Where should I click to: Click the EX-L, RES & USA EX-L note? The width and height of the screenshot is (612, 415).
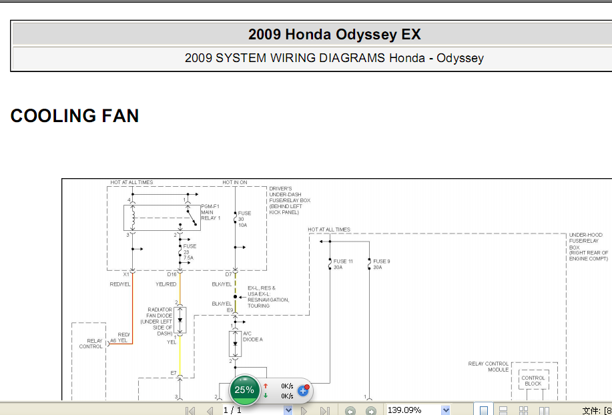coord(268,297)
